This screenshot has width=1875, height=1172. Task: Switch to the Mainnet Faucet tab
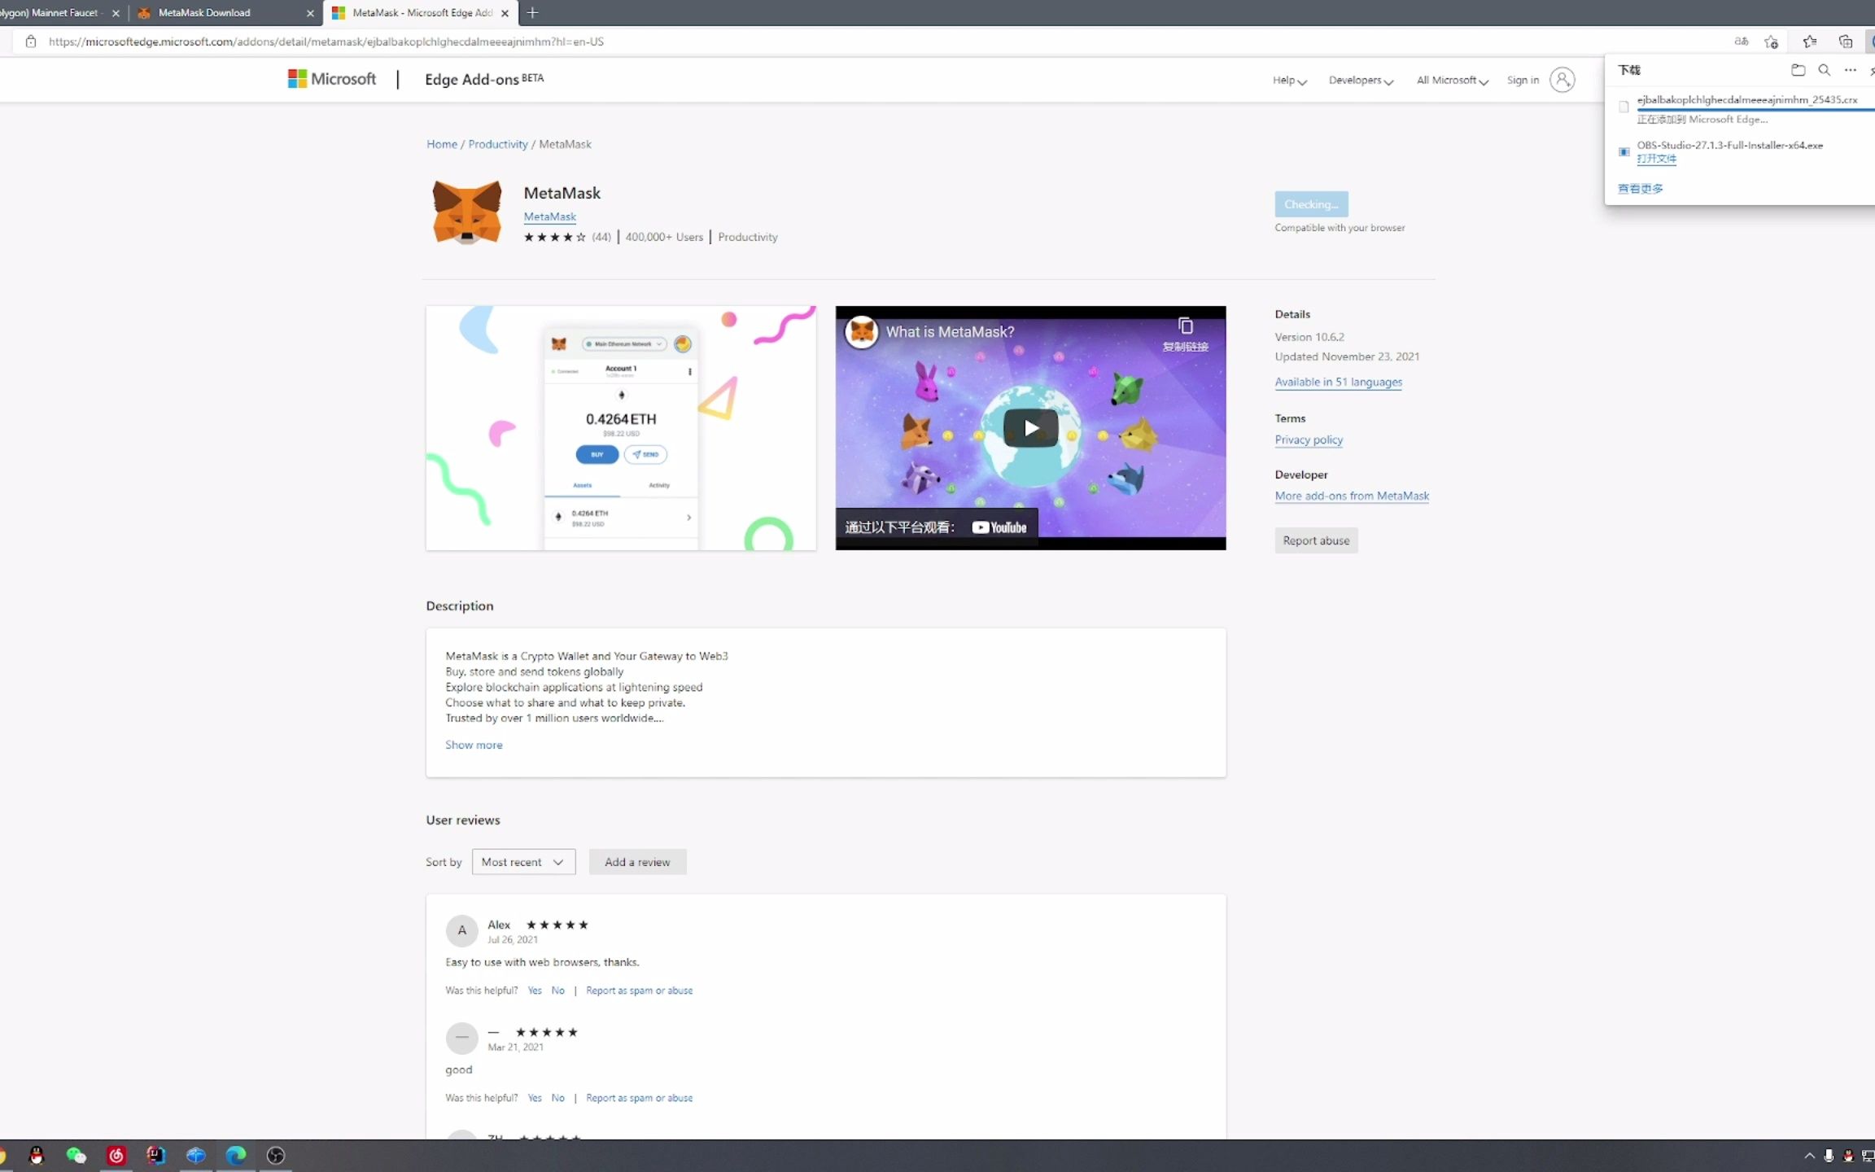pos(61,13)
